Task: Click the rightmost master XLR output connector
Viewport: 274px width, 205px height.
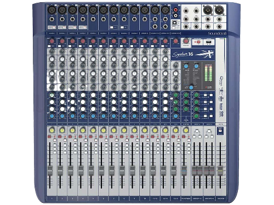Action: click(x=219, y=10)
